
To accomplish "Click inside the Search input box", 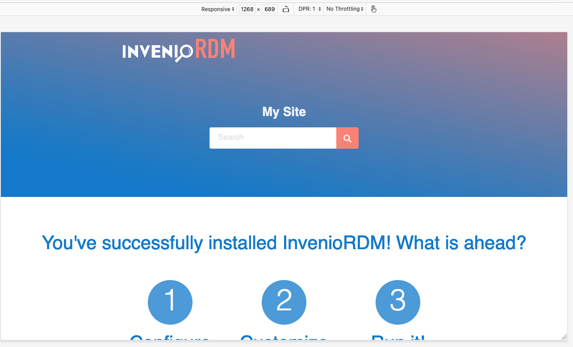I will pyautogui.click(x=272, y=138).
